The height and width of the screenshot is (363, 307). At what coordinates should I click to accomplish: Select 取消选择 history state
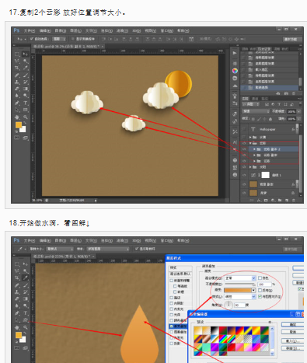click(270, 88)
